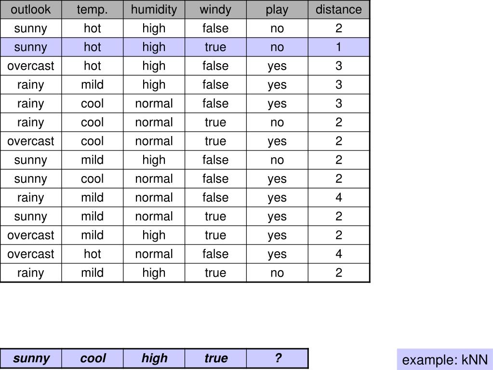Click the bold 'sunny' query cell
This screenshot has height=370, width=493.
coord(31,358)
